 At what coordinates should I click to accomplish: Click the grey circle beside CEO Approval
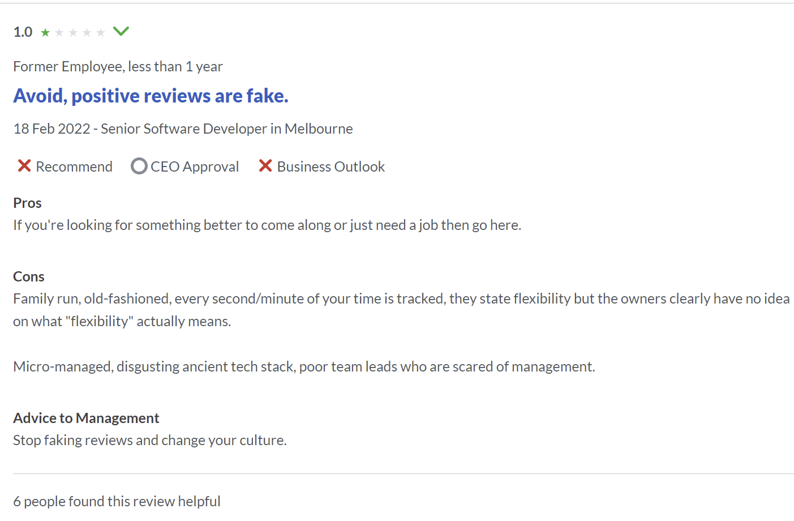tap(139, 166)
